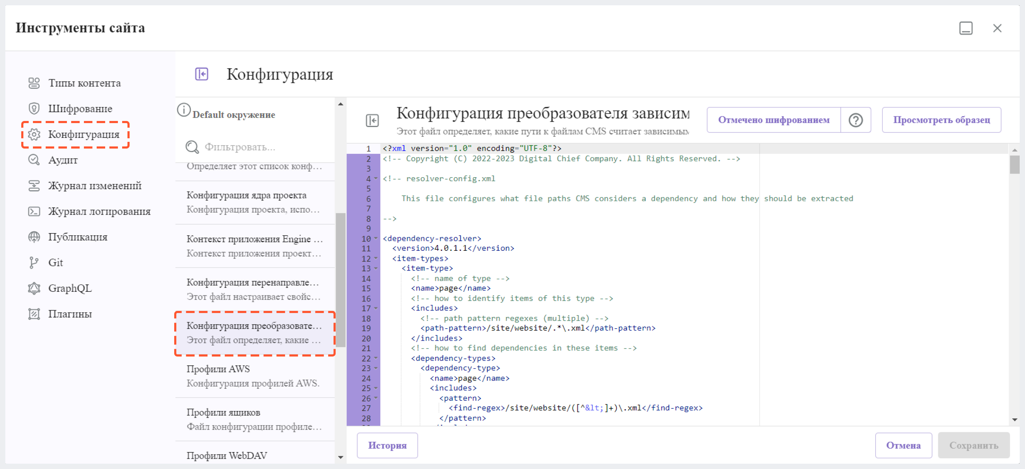Select Конфигурация ядра проекта item

point(255,203)
